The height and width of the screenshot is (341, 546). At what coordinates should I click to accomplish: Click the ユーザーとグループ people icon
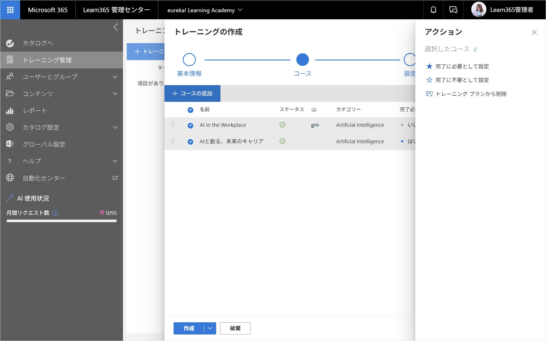[10, 77]
